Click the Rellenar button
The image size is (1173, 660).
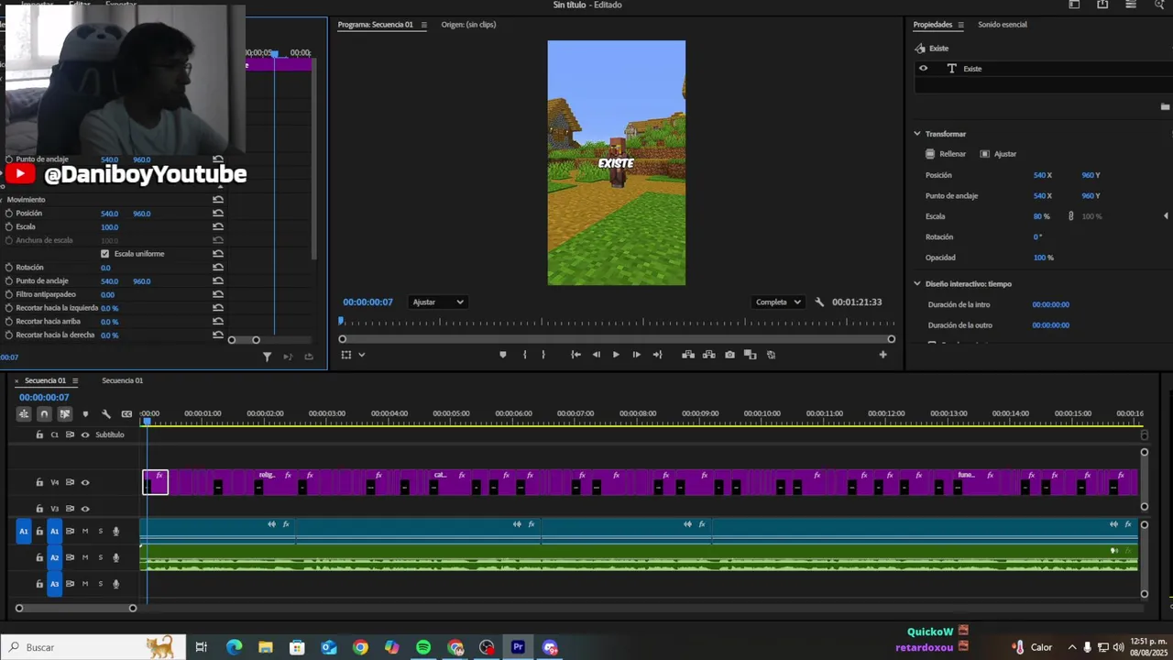[x=945, y=154]
